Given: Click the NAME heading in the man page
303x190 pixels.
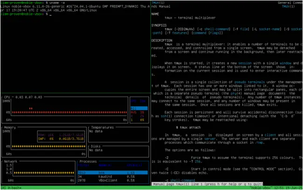Looking at the screenshot, I should tap(155, 14).
